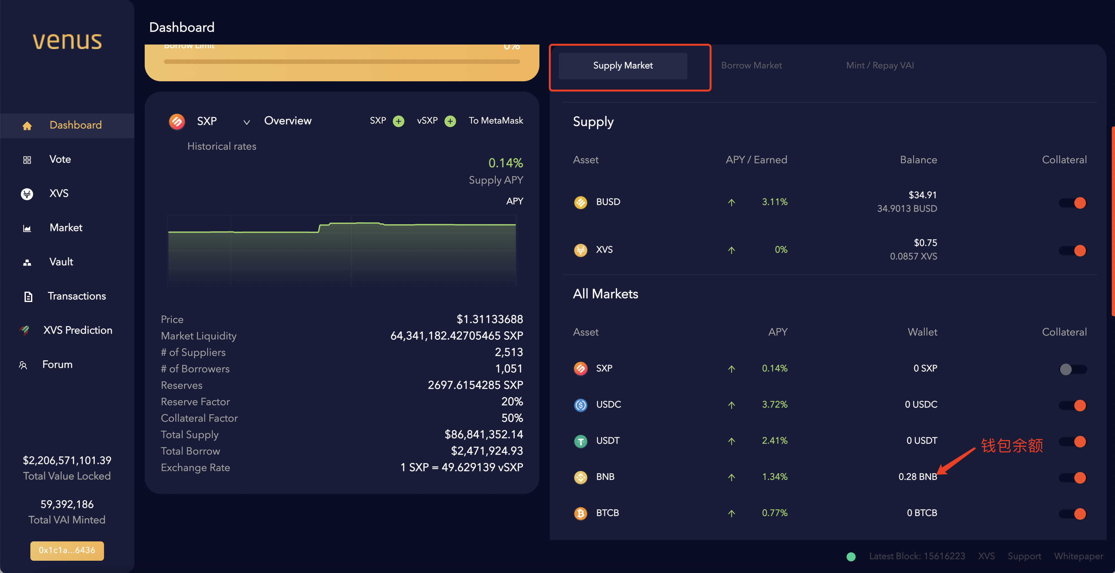Click the BTCB coin icon in All Markets
Screen dimensions: 1115x573
(x=580, y=513)
